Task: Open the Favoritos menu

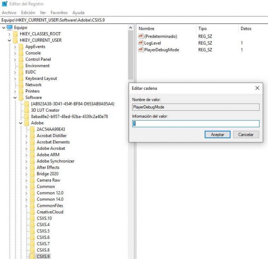Action: click(59, 13)
